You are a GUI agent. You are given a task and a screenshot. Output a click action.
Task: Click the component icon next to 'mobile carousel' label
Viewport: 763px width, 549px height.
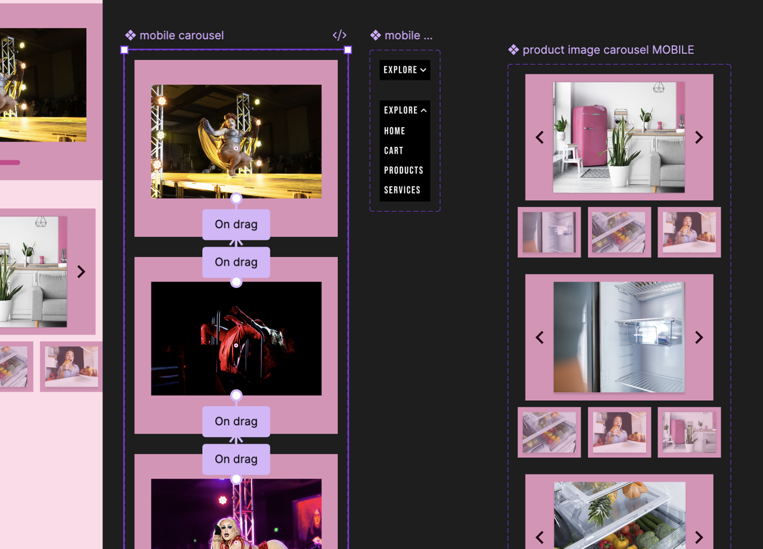[x=130, y=35]
